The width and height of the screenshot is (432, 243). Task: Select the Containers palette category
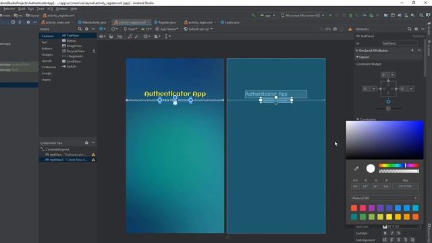pos(49,67)
